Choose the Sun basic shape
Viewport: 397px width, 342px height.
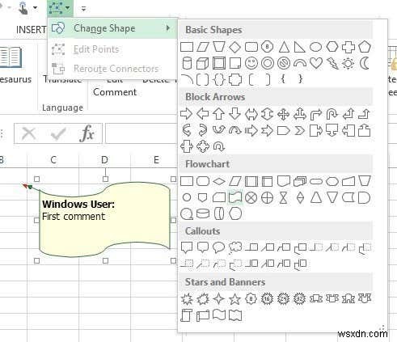coord(348,63)
